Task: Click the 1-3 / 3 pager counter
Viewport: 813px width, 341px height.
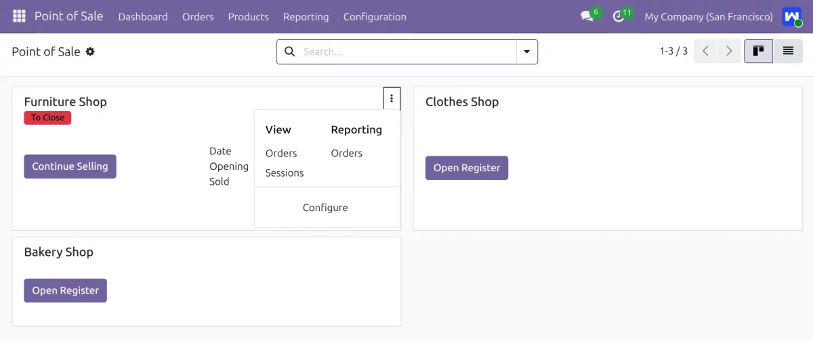Action: click(673, 51)
